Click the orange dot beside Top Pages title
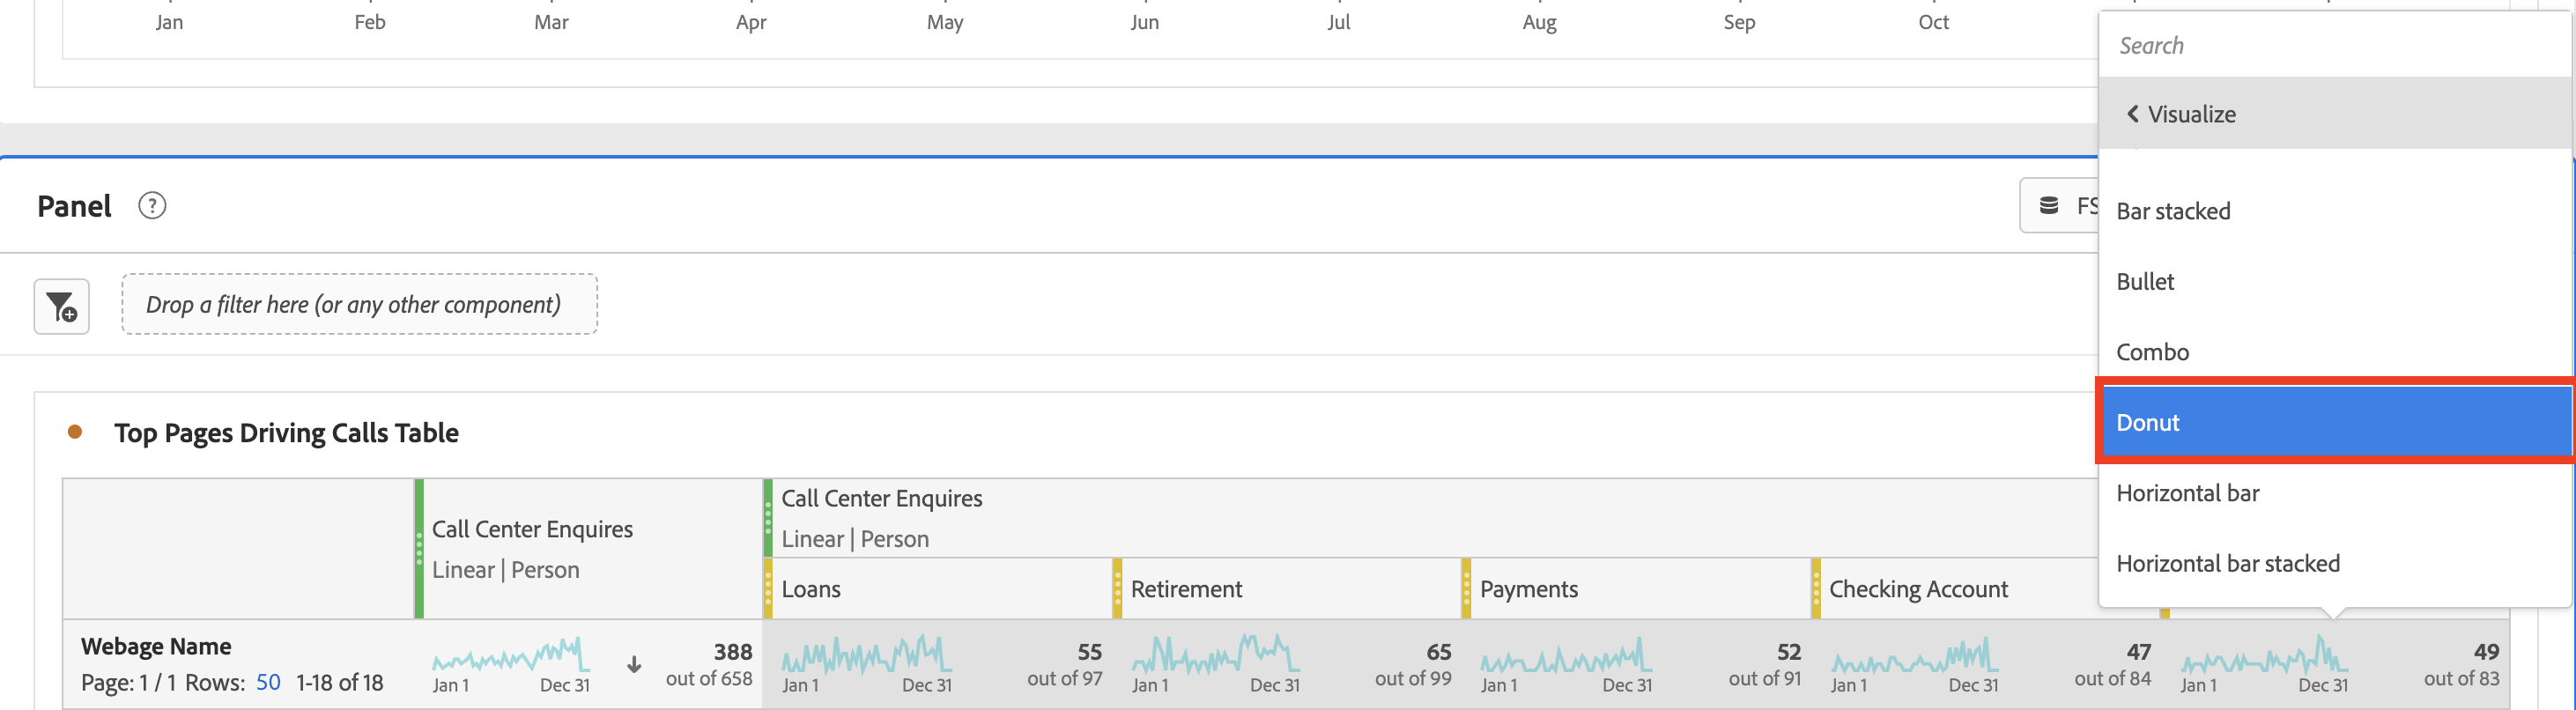 [x=75, y=432]
